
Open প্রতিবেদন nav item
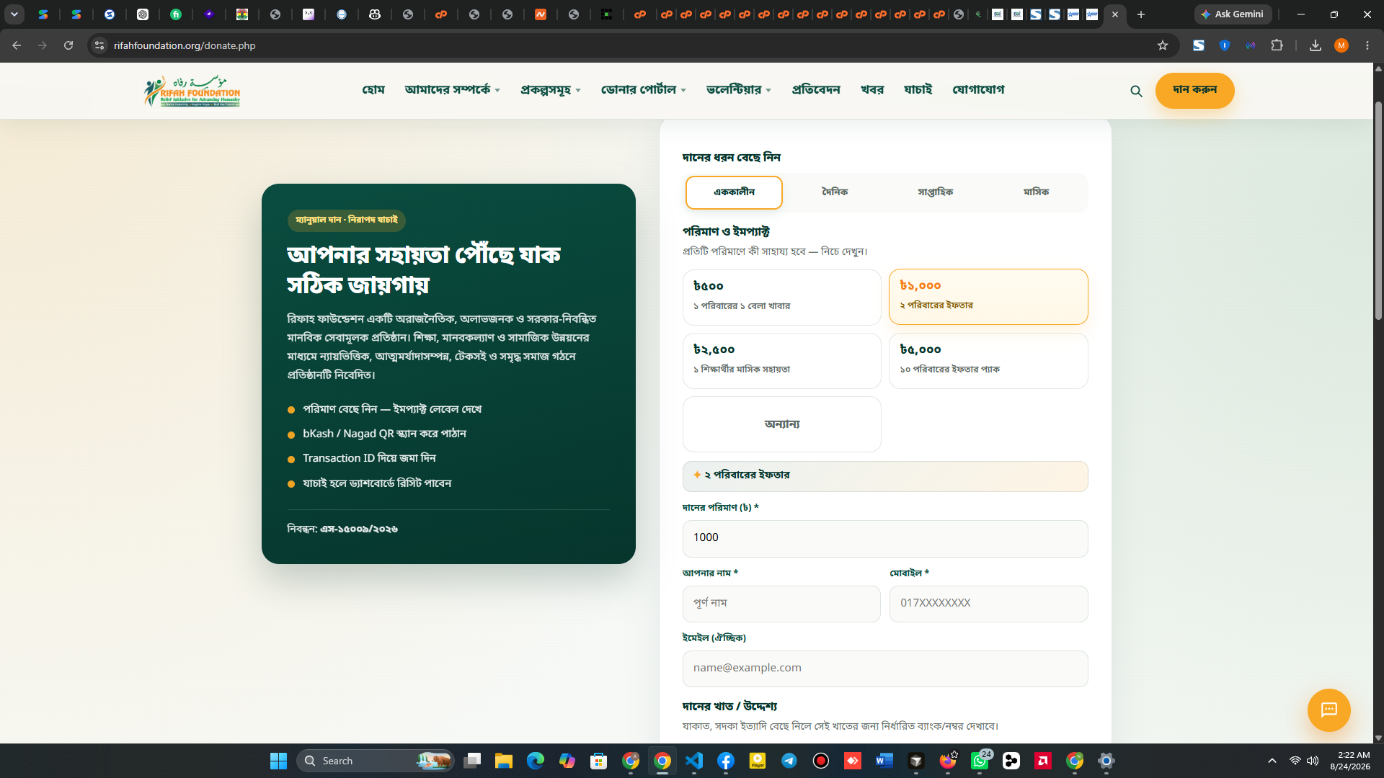(x=816, y=90)
